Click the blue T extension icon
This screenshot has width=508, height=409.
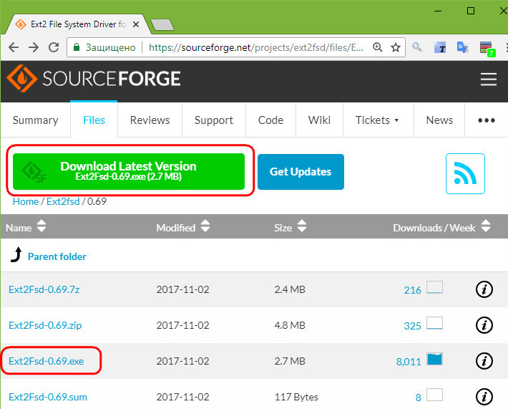click(440, 48)
